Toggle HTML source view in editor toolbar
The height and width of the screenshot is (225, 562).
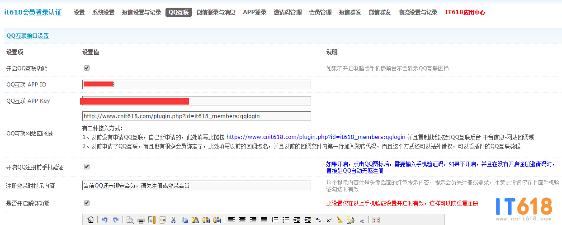(x=90, y=220)
